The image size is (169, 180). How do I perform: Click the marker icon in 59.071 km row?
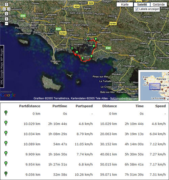pyautogui.click(x=6, y=174)
